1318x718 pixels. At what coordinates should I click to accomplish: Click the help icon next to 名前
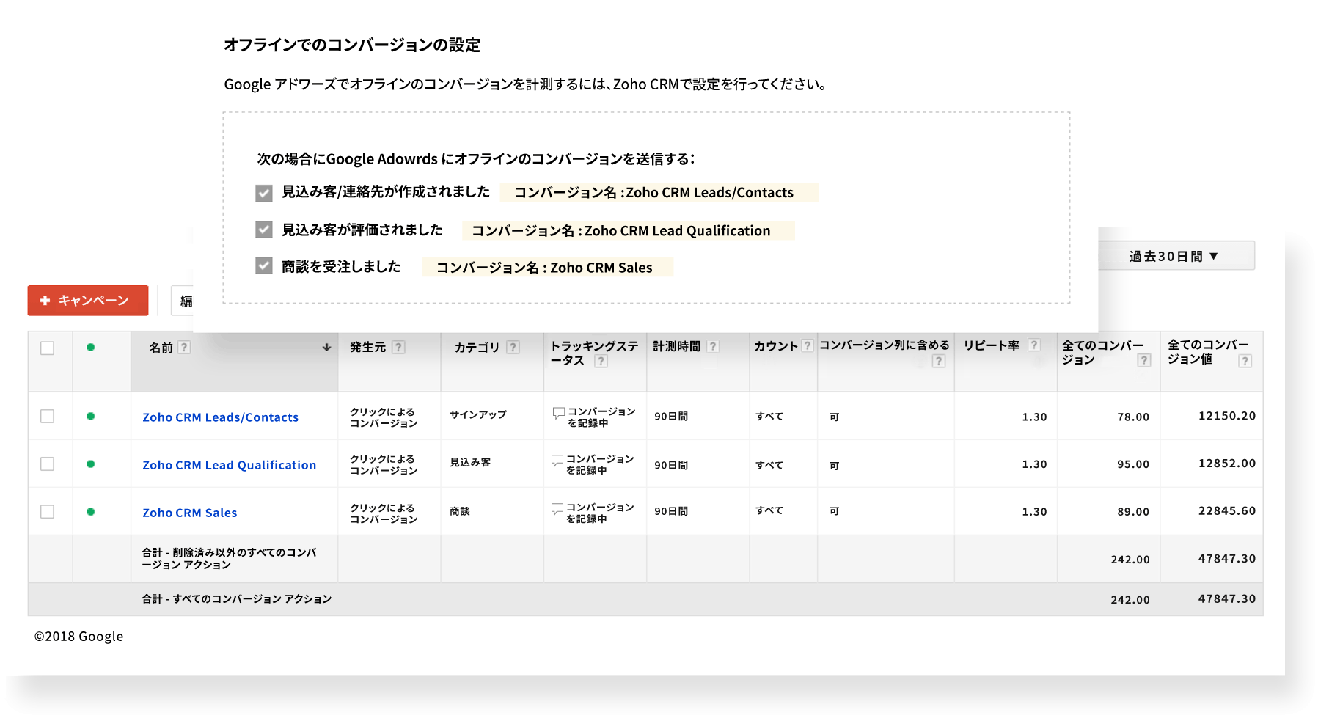[x=185, y=348]
